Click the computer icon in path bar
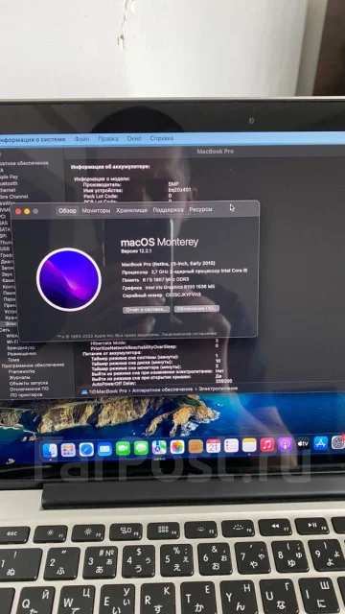 point(84,391)
